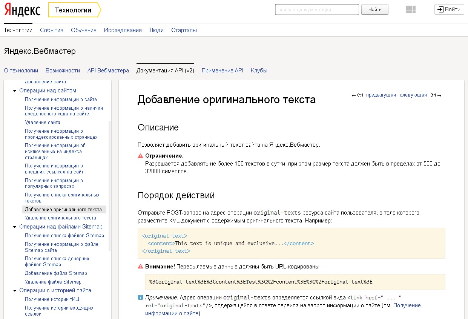Viewport: 468px width, 319px height.
Task: Collapse the Операции над сайтом section
Action: point(14,90)
